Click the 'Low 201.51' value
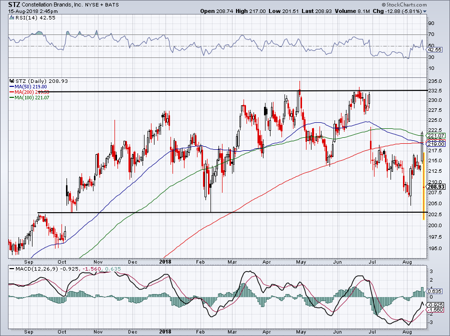450x336 pixels. [283, 11]
